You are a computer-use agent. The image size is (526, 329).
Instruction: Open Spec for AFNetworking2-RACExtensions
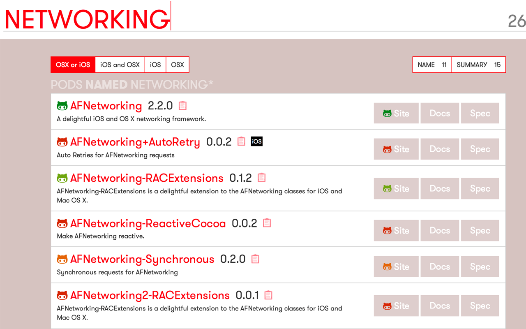click(480, 306)
